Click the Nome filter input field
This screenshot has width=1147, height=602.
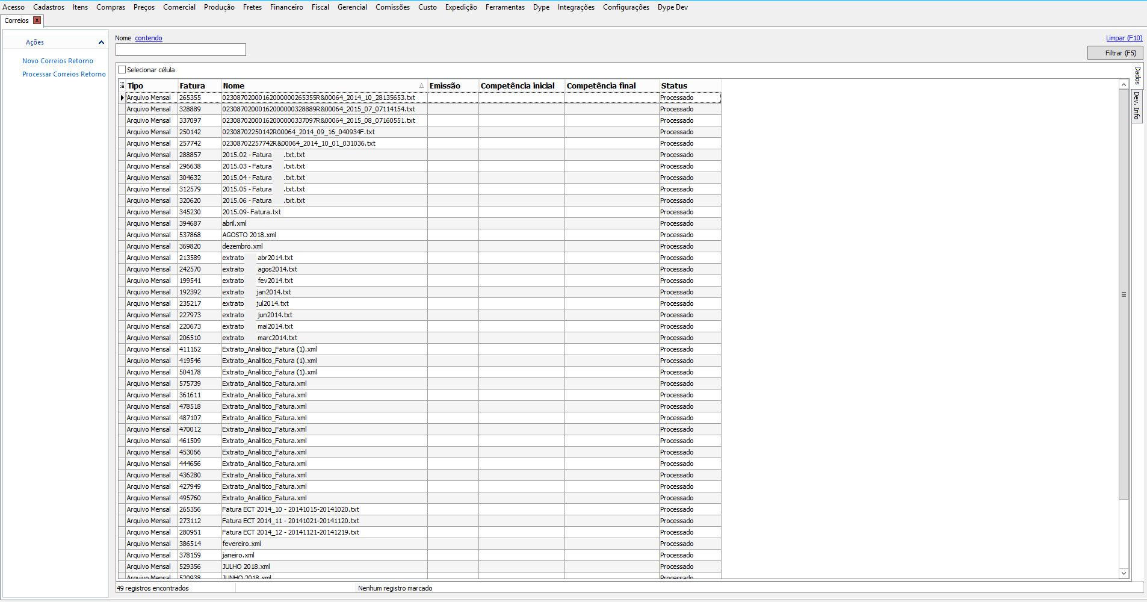[181, 49]
